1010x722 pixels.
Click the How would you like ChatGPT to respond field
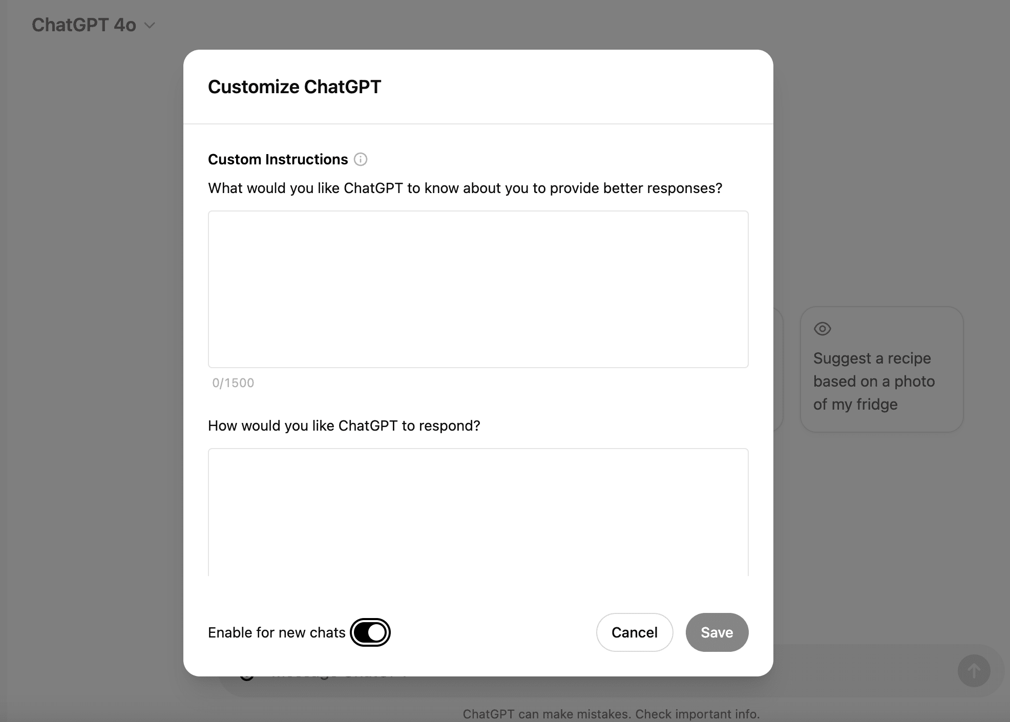(478, 513)
